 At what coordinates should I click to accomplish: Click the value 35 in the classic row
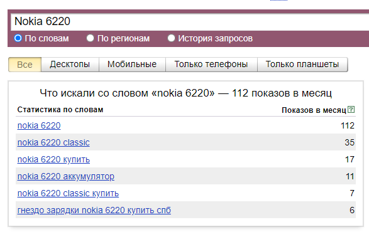coord(350,143)
